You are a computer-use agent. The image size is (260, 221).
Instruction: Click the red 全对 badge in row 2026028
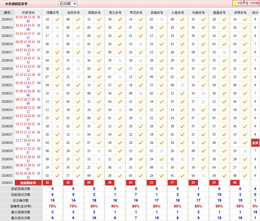click(255, 143)
